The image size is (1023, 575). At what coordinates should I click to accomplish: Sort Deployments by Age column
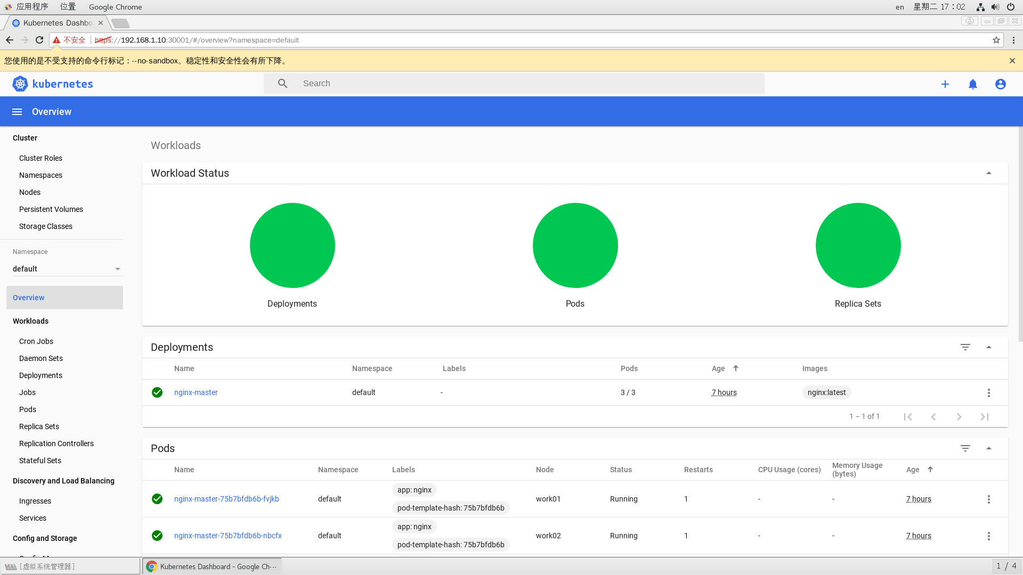718,368
